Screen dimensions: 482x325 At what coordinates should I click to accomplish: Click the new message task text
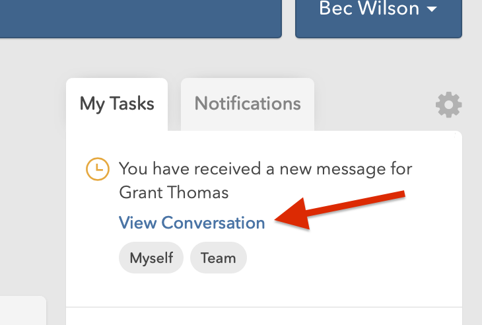point(265,180)
